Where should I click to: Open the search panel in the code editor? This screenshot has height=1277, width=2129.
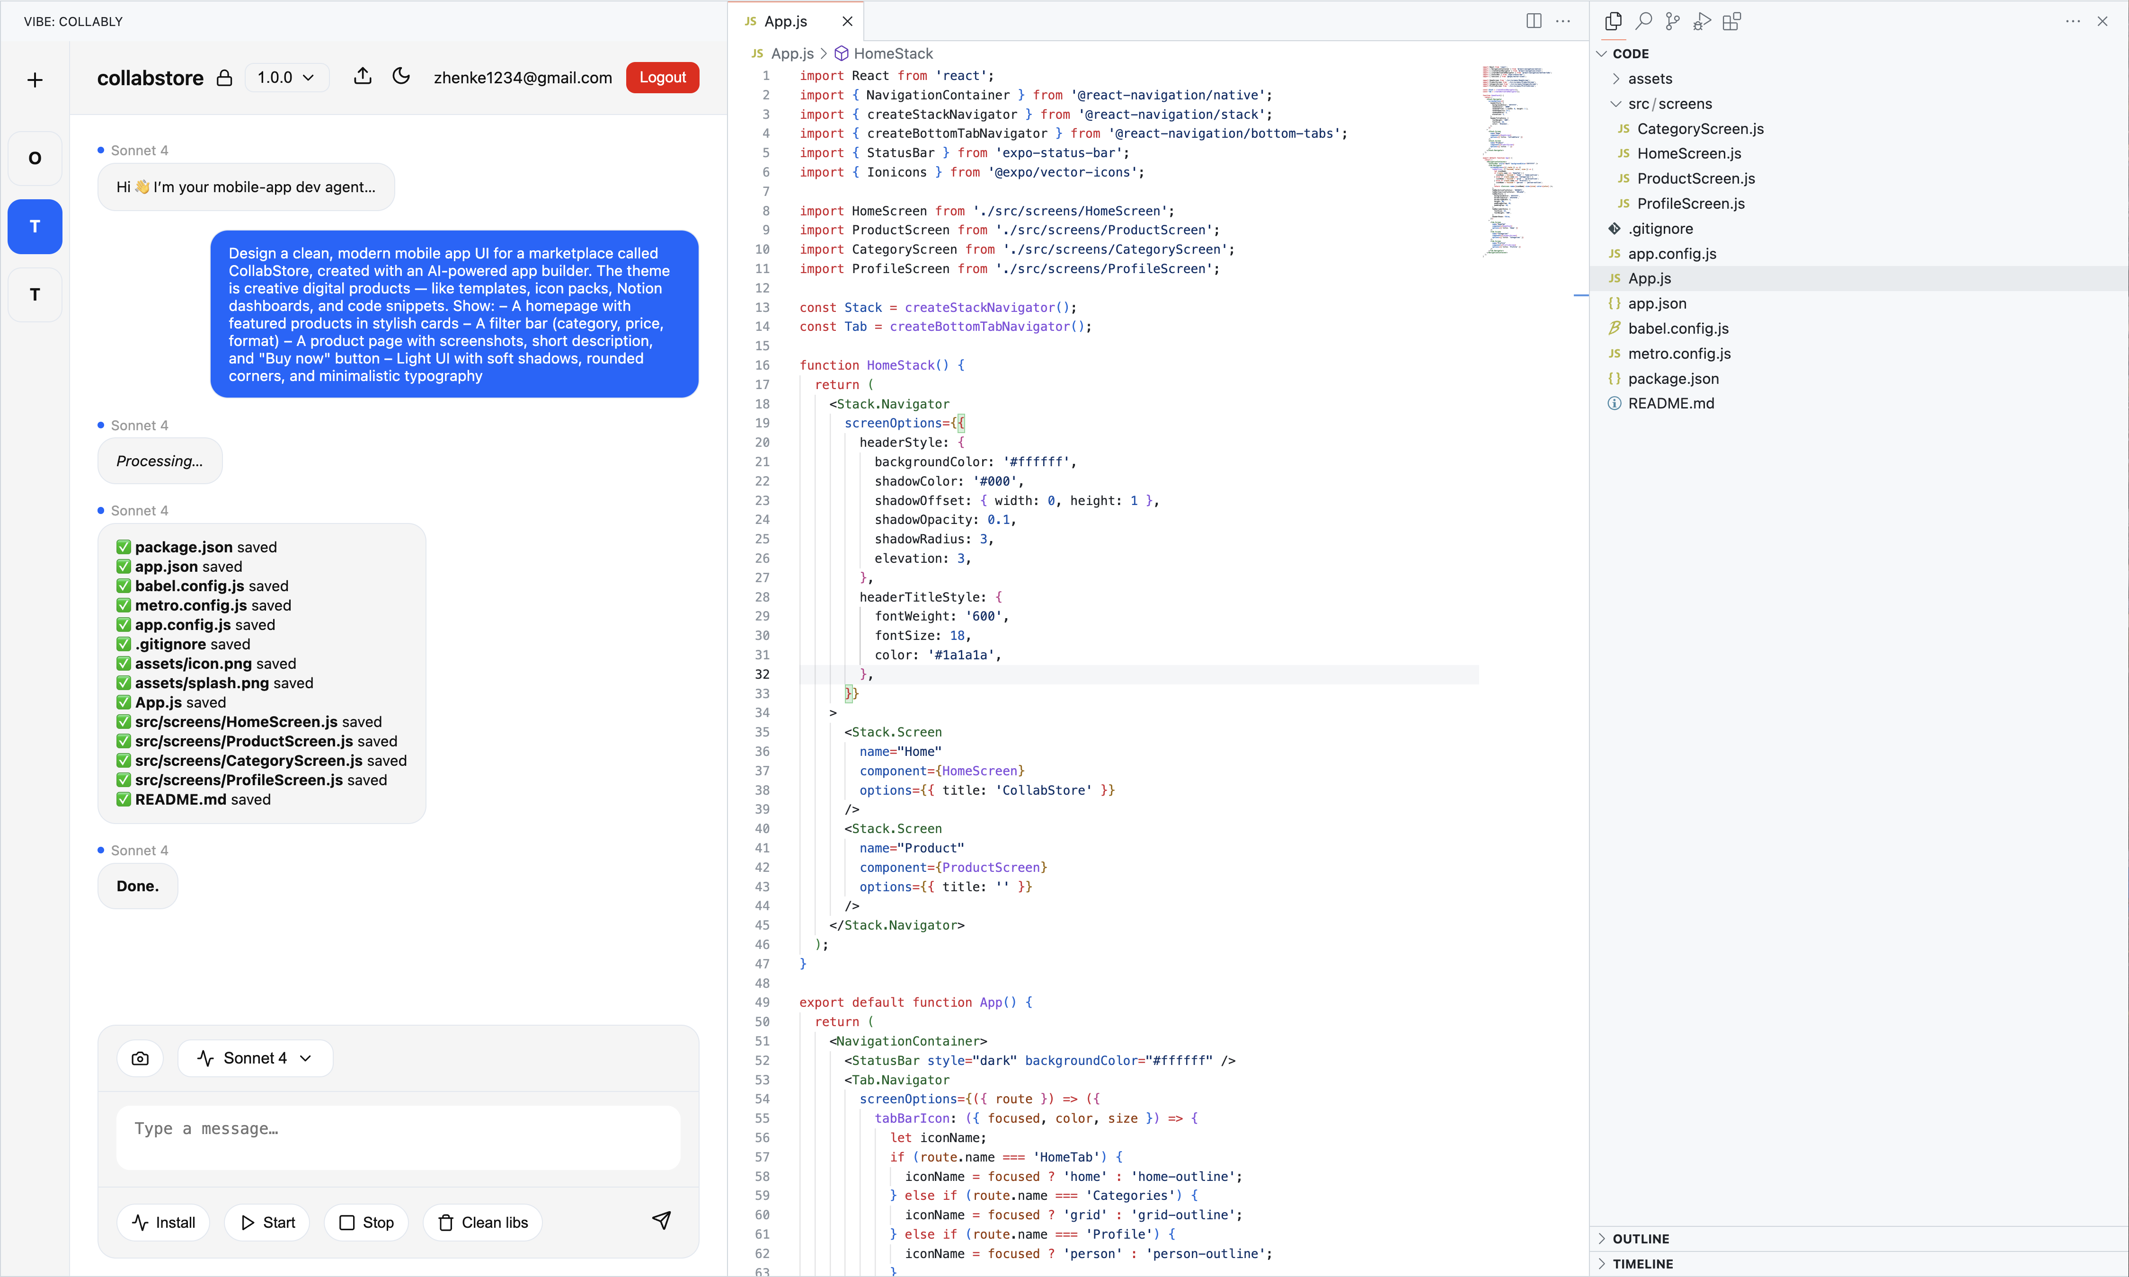click(x=1643, y=21)
